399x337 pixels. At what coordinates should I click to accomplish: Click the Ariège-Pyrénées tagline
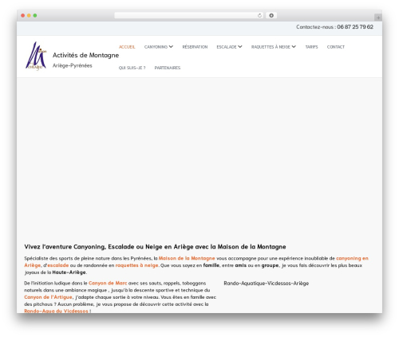point(73,65)
